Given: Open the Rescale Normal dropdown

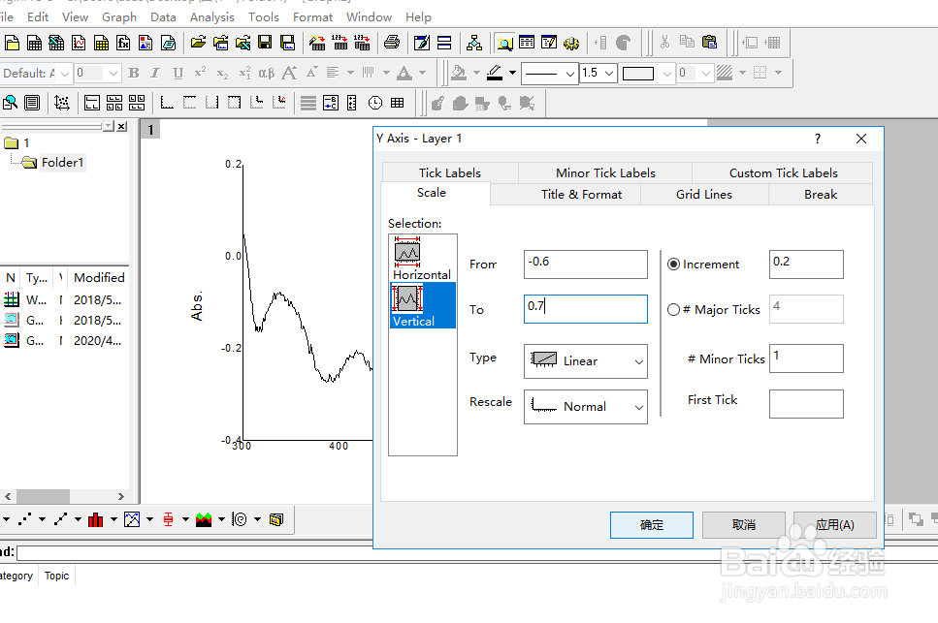Looking at the screenshot, I should point(586,407).
